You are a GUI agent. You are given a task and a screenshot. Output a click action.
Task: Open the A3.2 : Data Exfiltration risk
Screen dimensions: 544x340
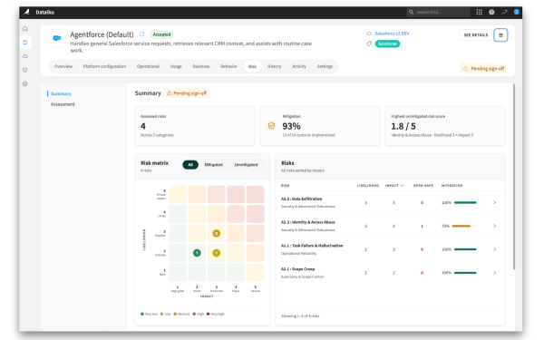click(x=301, y=199)
